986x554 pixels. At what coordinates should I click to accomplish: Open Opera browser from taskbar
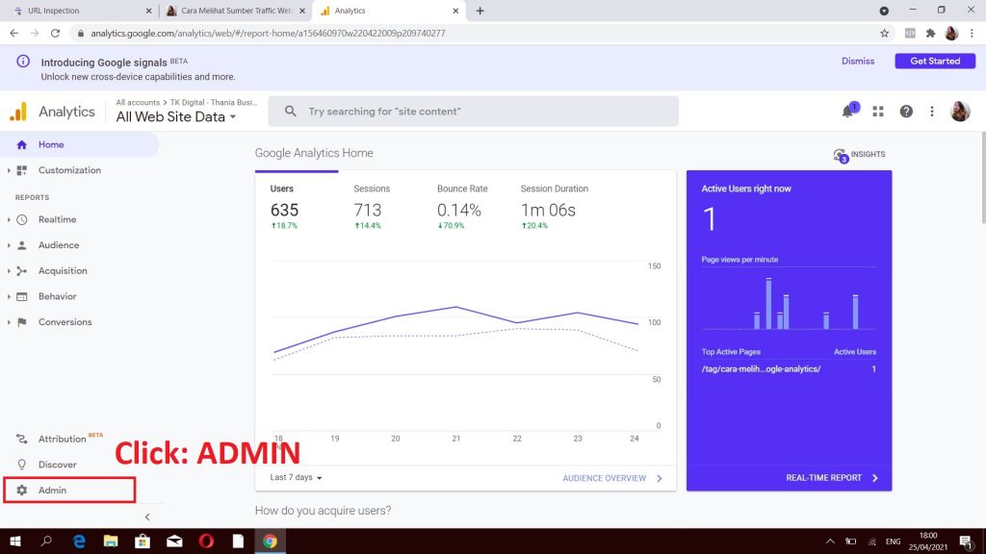point(206,541)
